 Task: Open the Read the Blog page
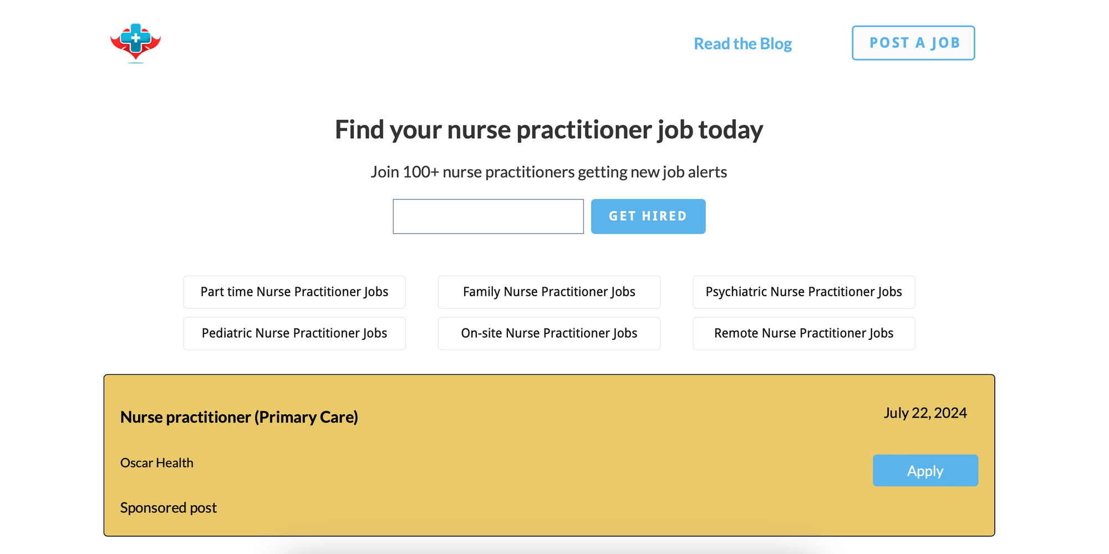[743, 43]
